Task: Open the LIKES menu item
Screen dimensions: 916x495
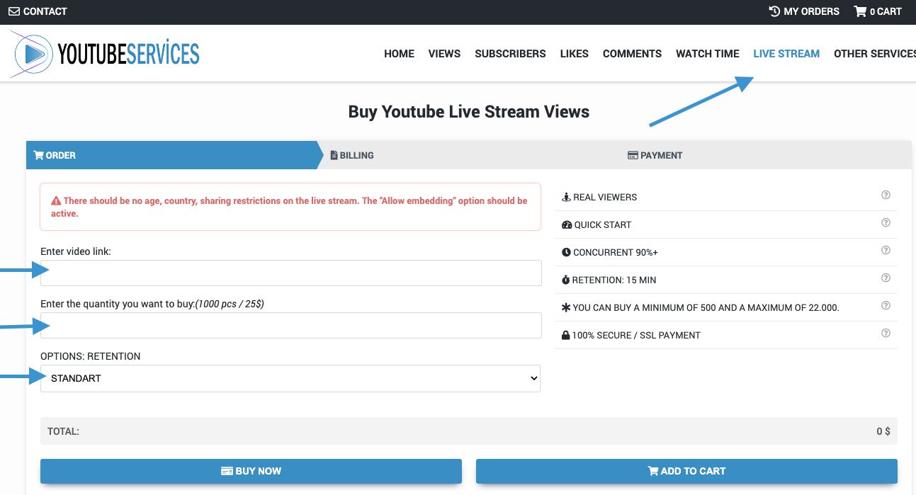Action: [x=574, y=53]
